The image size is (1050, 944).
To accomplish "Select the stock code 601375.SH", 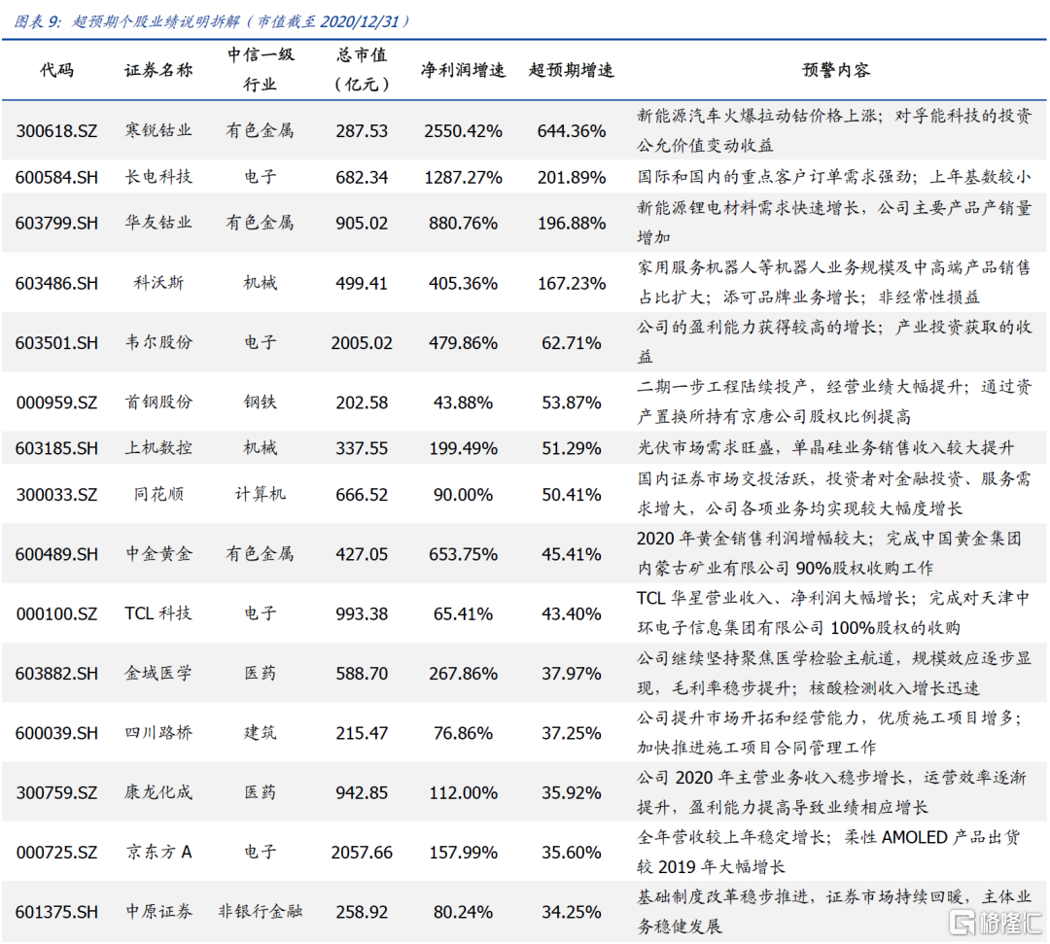I will (x=56, y=912).
